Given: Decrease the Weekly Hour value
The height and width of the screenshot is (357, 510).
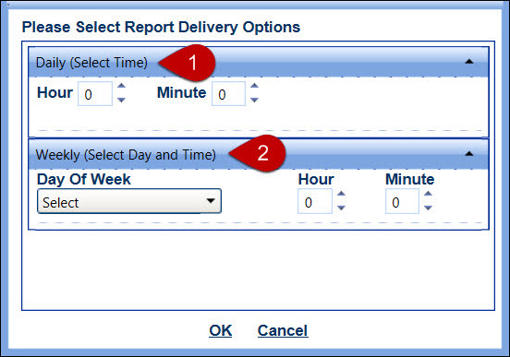Looking at the screenshot, I should 341,208.
